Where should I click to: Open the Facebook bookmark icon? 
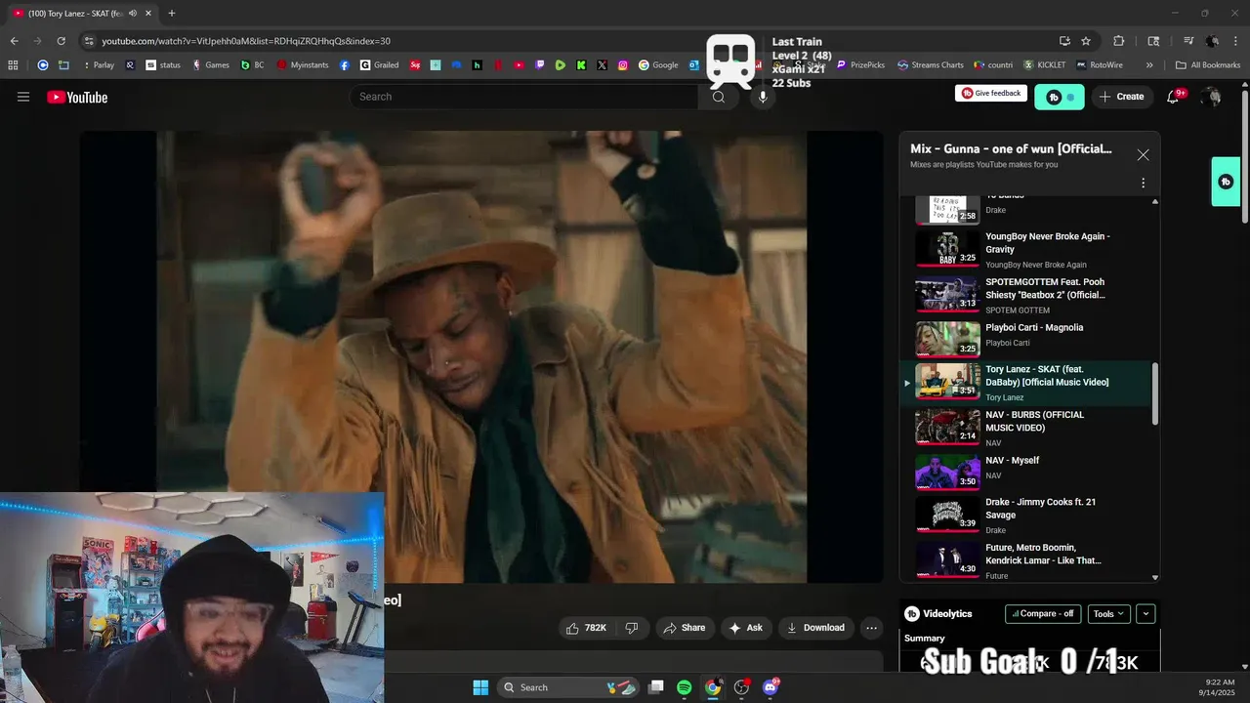(345, 65)
